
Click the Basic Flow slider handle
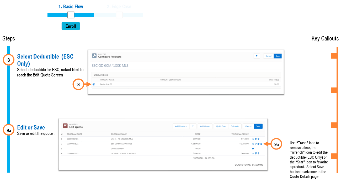point(71,15)
